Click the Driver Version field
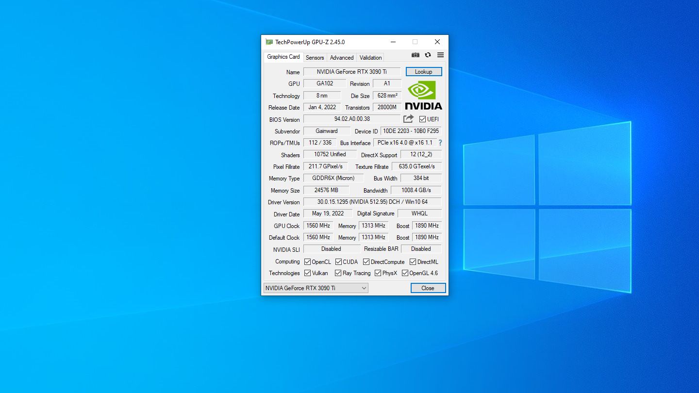Screen dimensions: 699x393 372,202
